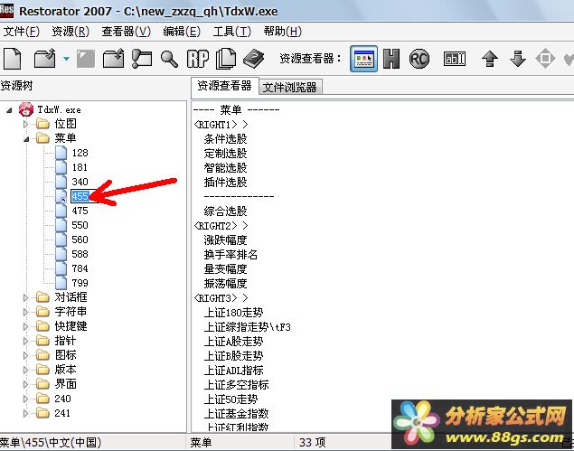Collapse the TdxW.exe root node

point(9,110)
